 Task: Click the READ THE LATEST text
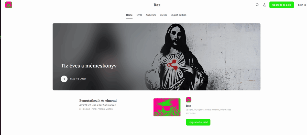click(78, 79)
